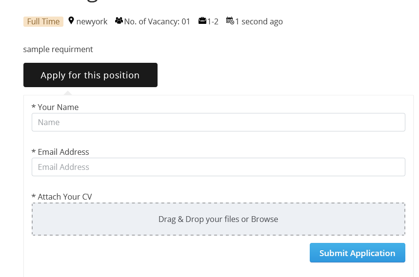Click the briefcase experience icon
This screenshot has width=419, height=277.
point(202,20)
